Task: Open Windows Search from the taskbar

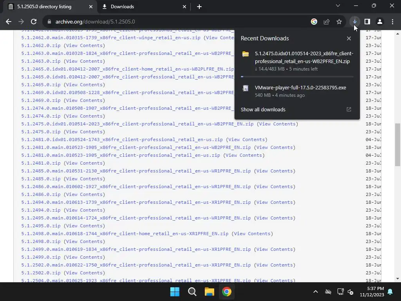Action: (192, 292)
